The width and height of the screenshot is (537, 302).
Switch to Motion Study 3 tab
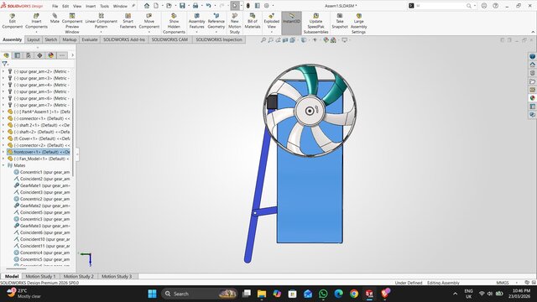point(117,276)
